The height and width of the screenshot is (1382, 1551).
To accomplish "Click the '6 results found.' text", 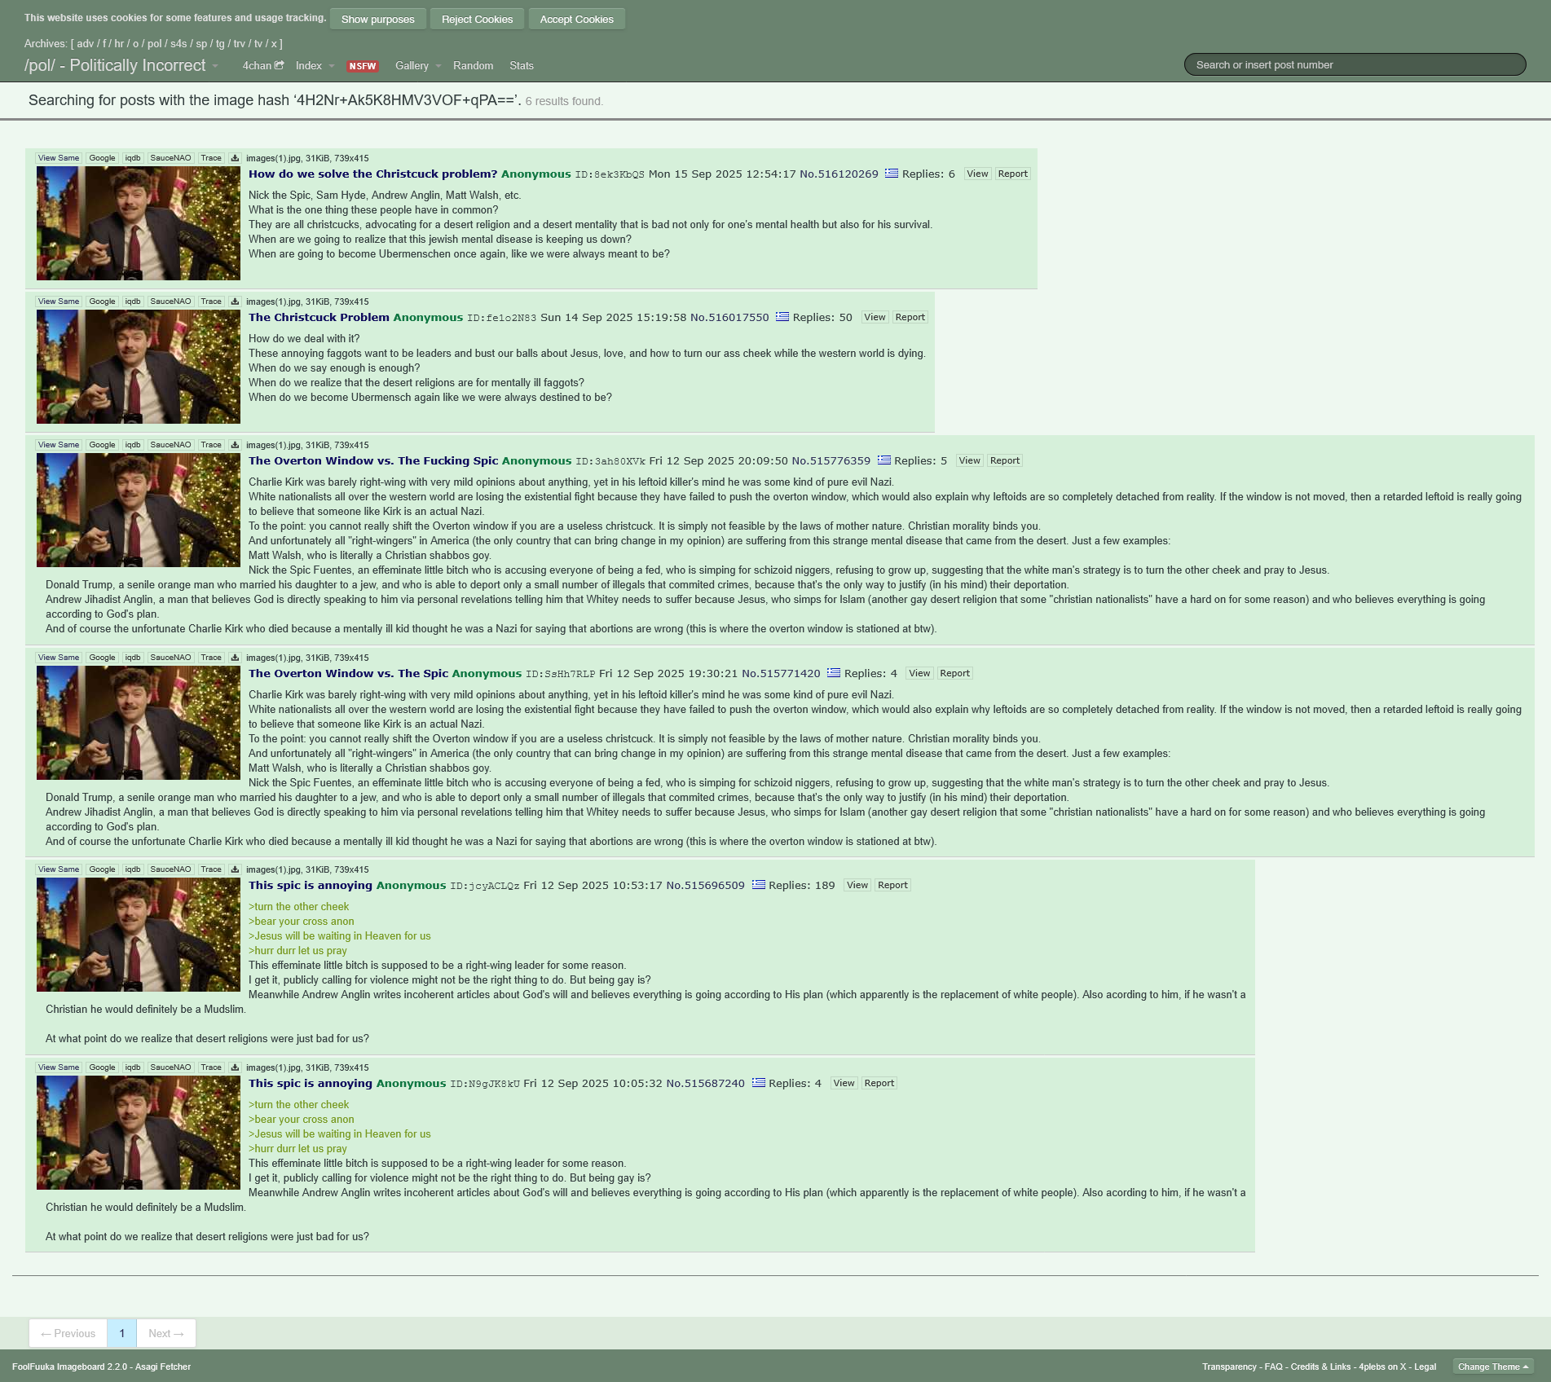I will (564, 101).
